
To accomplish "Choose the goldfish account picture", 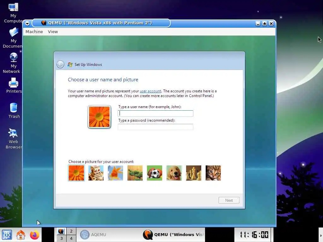I will (115, 173).
